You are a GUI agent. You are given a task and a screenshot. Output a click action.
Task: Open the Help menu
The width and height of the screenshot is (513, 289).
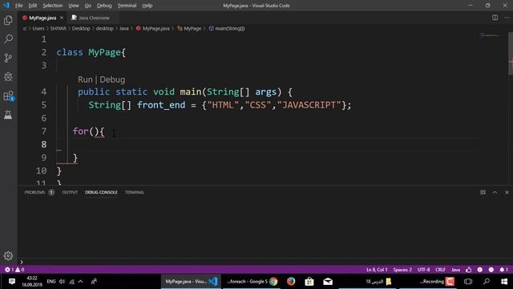coord(147,6)
